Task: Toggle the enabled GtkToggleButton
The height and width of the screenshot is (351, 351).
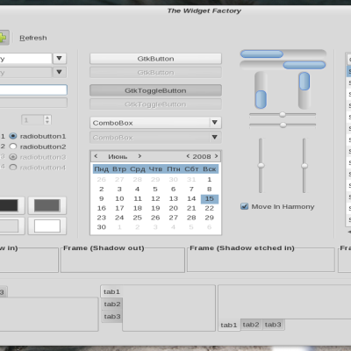Action: click(155, 90)
